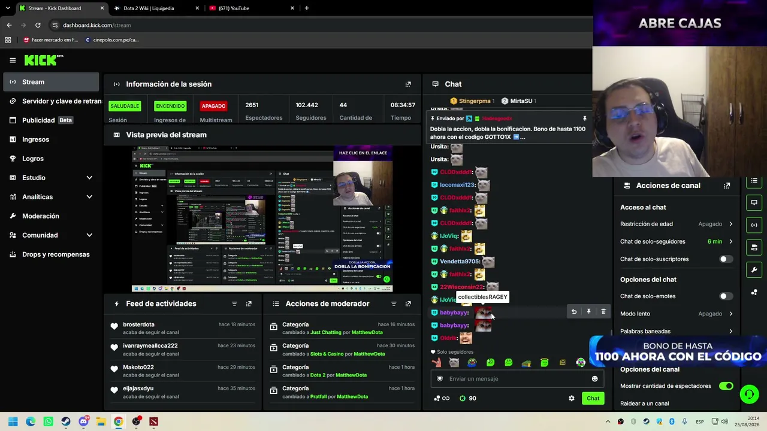Viewport: 767px width, 431px height.
Task: Open the cinepolis.com.pe bookmark
Action: (111, 40)
